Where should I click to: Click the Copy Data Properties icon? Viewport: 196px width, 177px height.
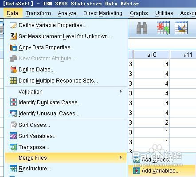(x=13, y=47)
